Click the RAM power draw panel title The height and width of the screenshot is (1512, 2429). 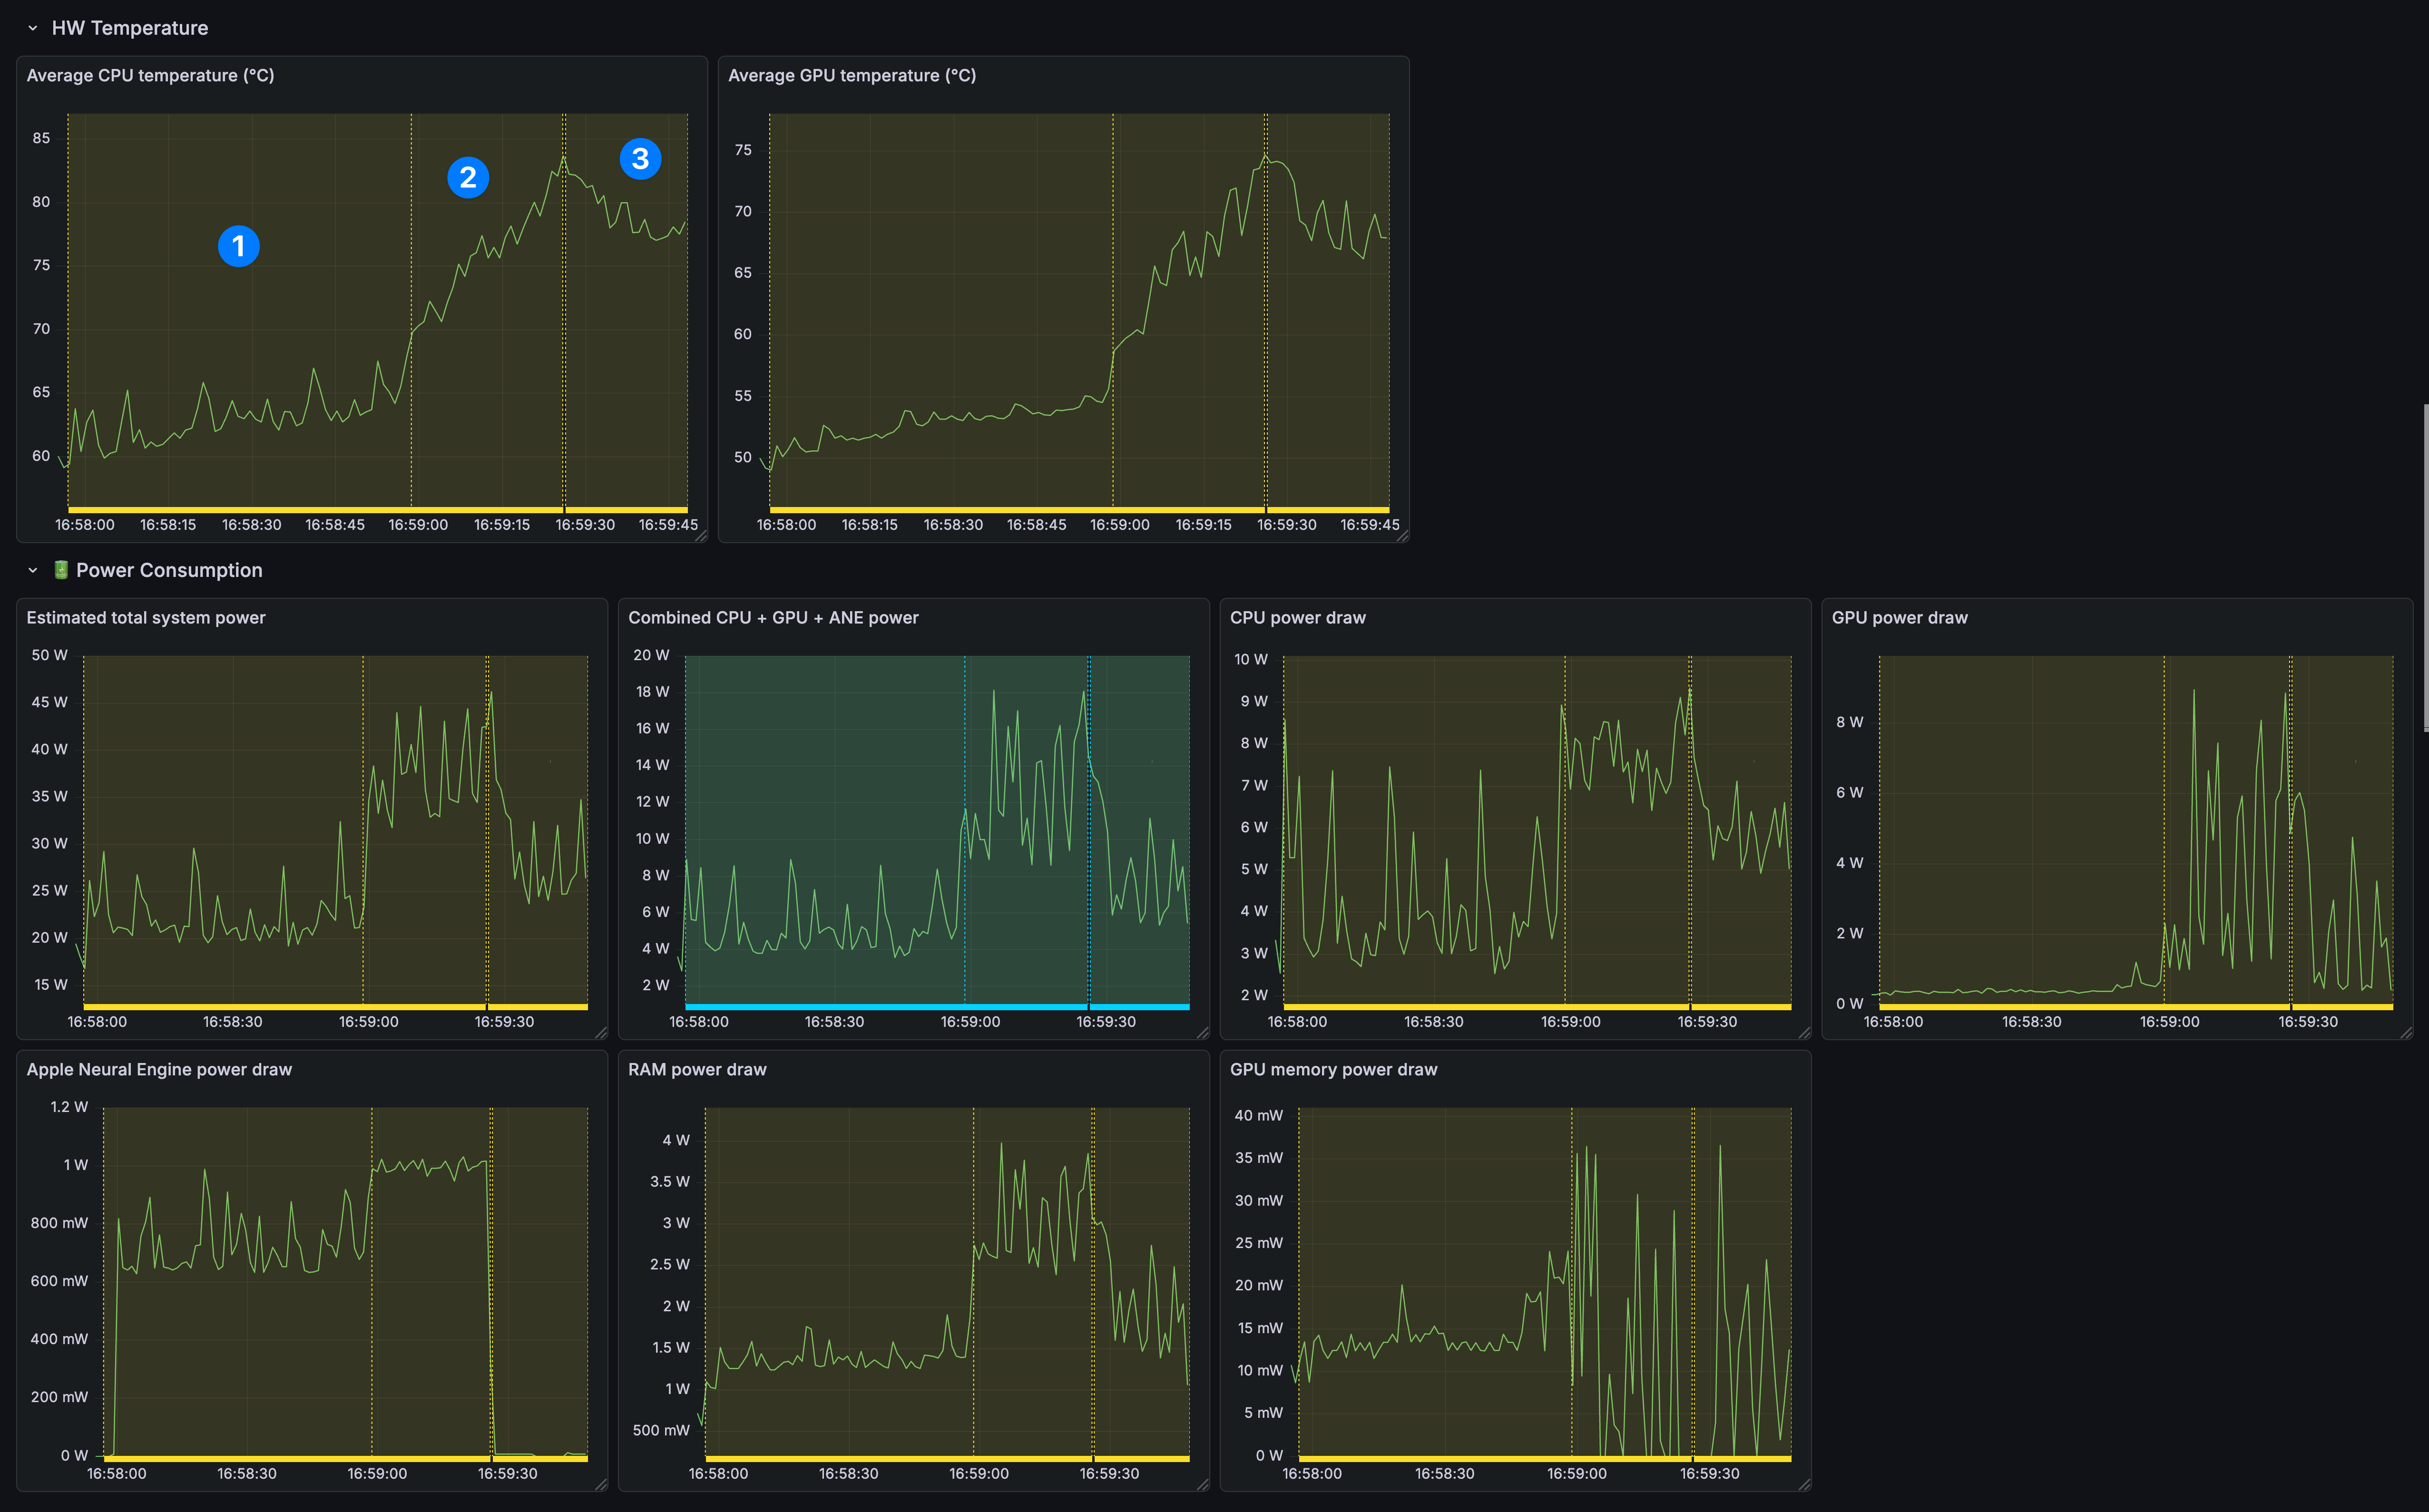pos(697,1070)
